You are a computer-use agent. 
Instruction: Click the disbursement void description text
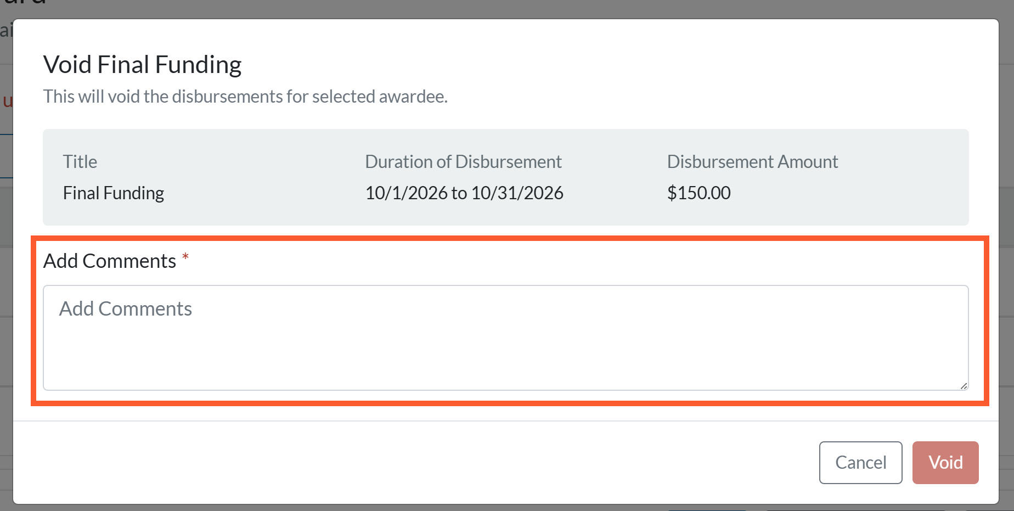[x=245, y=96]
